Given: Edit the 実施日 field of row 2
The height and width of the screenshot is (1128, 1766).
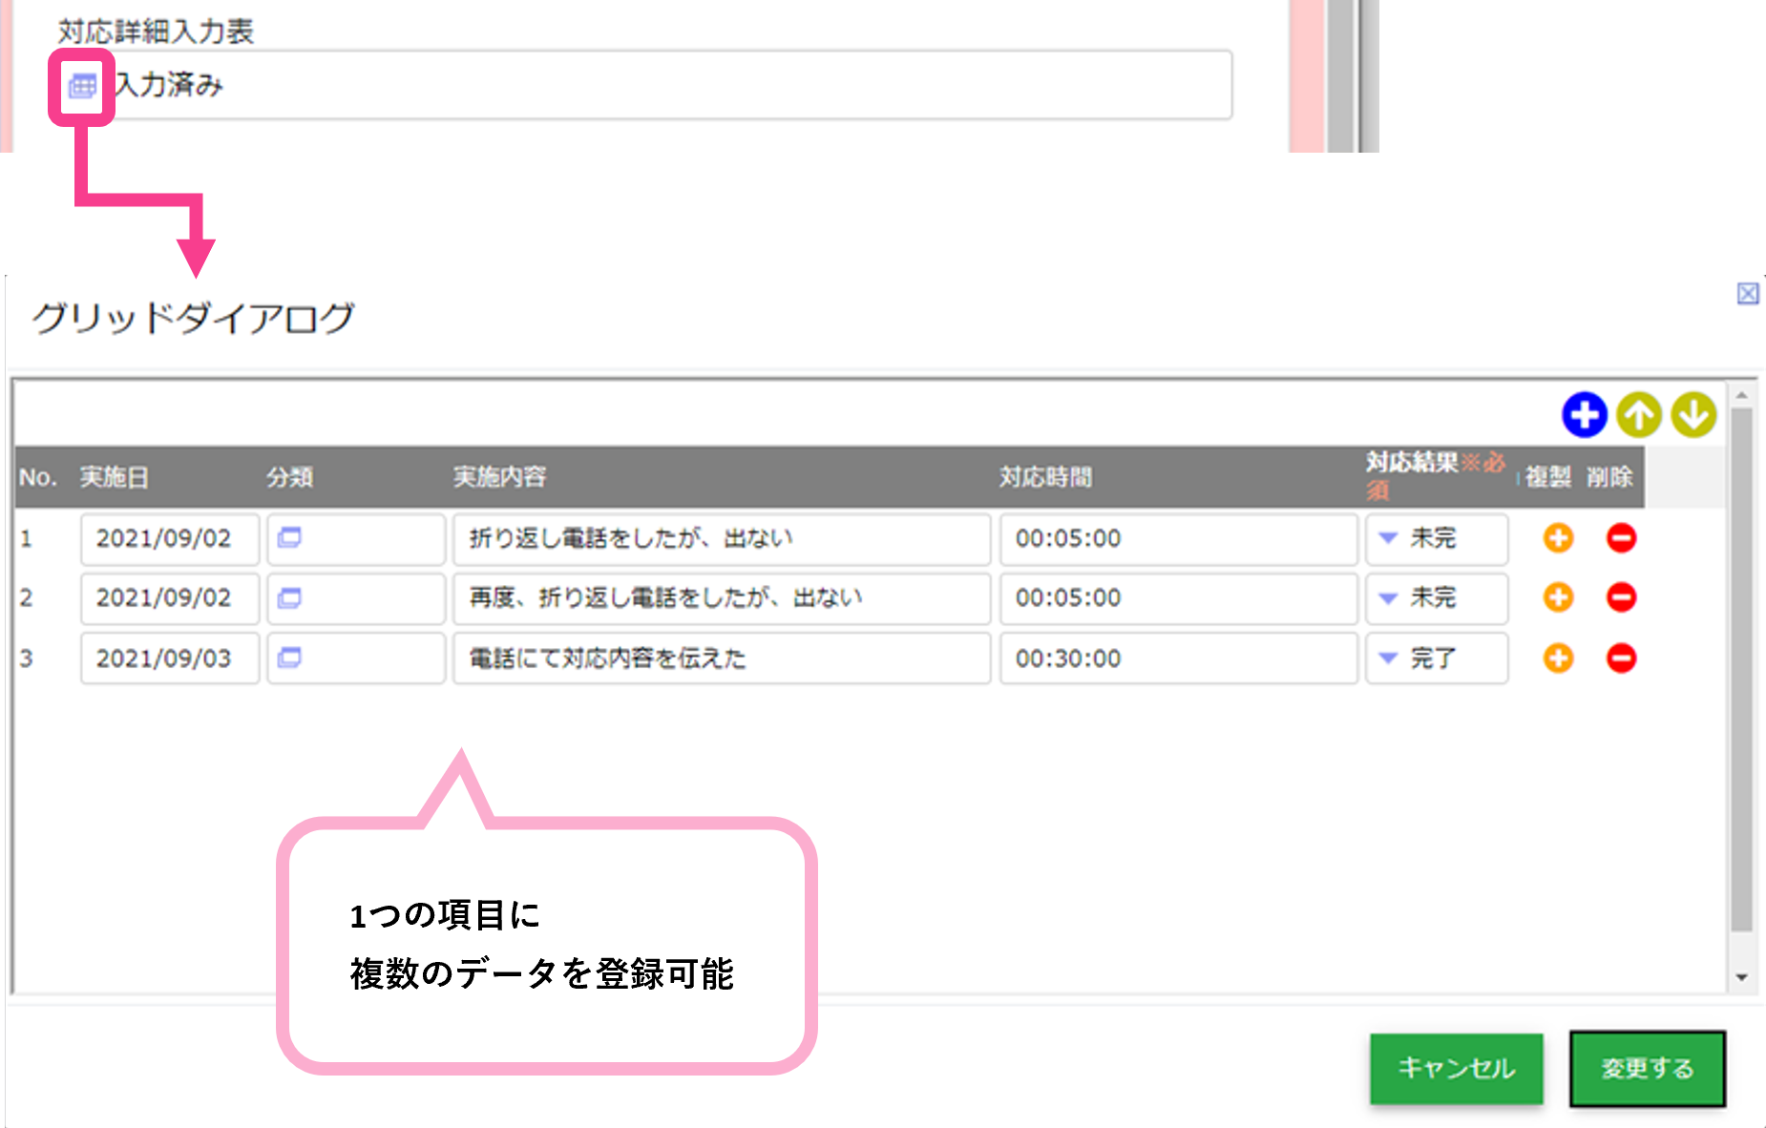Looking at the screenshot, I should 170,598.
